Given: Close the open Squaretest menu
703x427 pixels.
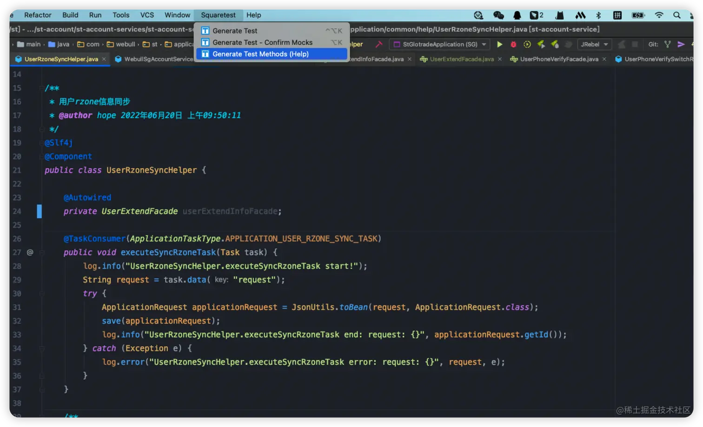Looking at the screenshot, I should click(x=218, y=15).
